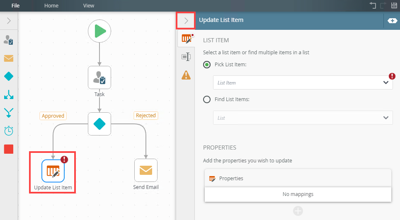Select the Timer clock tool in toolbox
This screenshot has height=220, width=400.
(9, 131)
